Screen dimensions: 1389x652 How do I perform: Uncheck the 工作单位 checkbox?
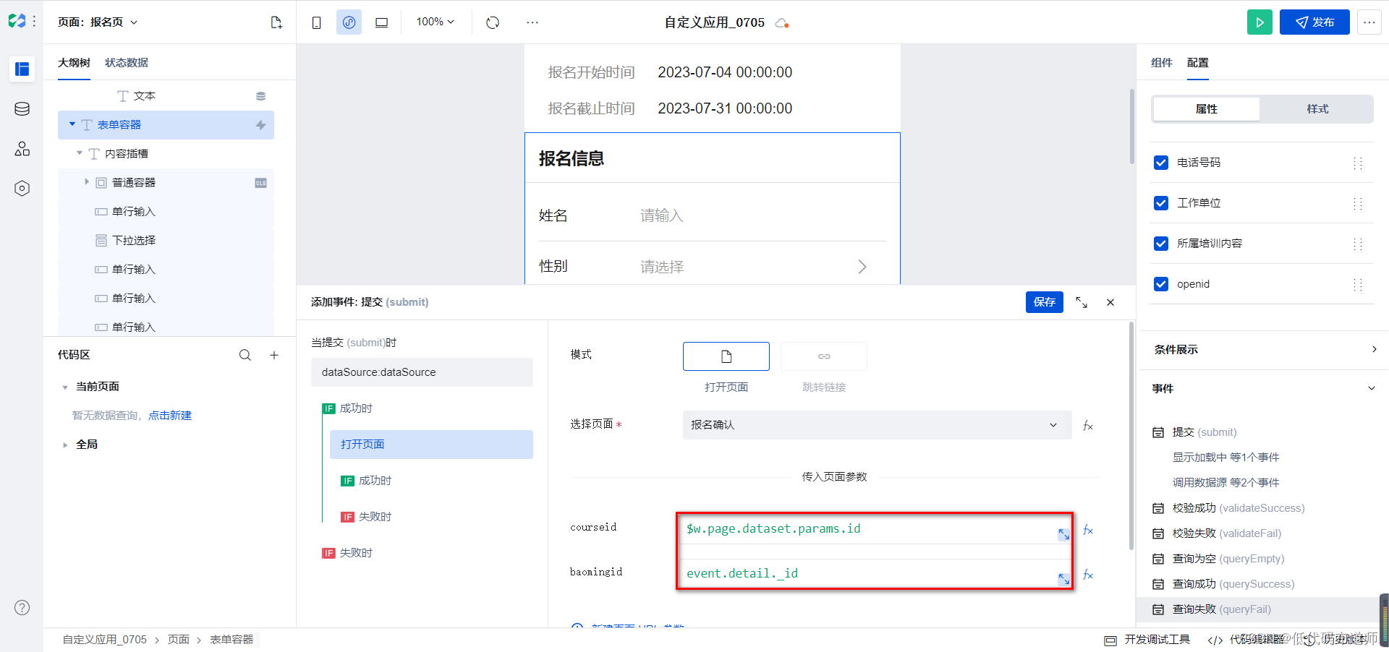coord(1161,203)
